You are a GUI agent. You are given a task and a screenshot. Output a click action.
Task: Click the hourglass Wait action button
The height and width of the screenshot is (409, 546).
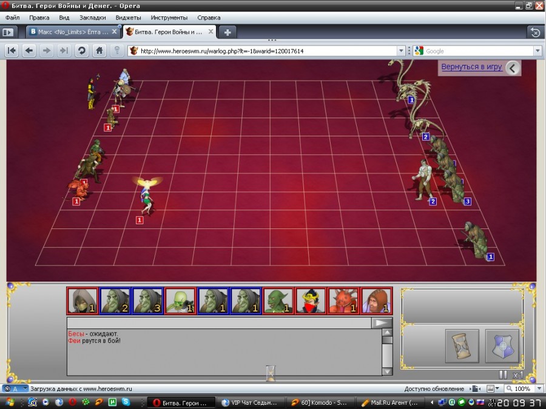pyautogui.click(x=462, y=346)
